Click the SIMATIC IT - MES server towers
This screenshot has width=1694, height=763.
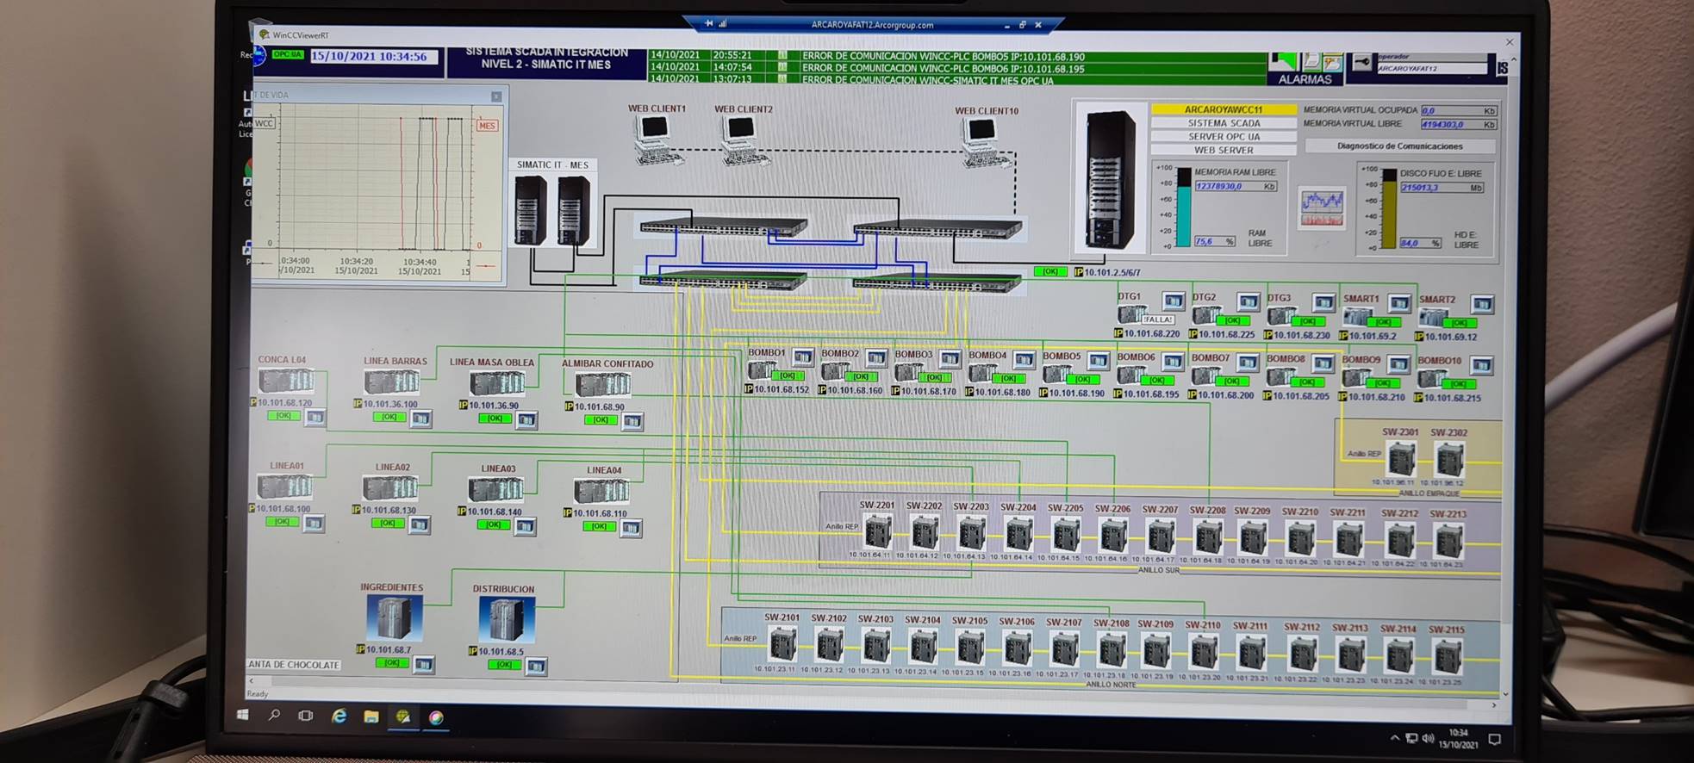552,210
